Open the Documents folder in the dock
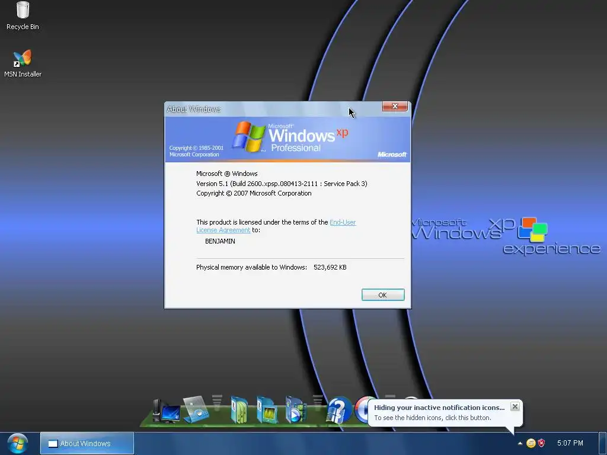 coord(239,409)
